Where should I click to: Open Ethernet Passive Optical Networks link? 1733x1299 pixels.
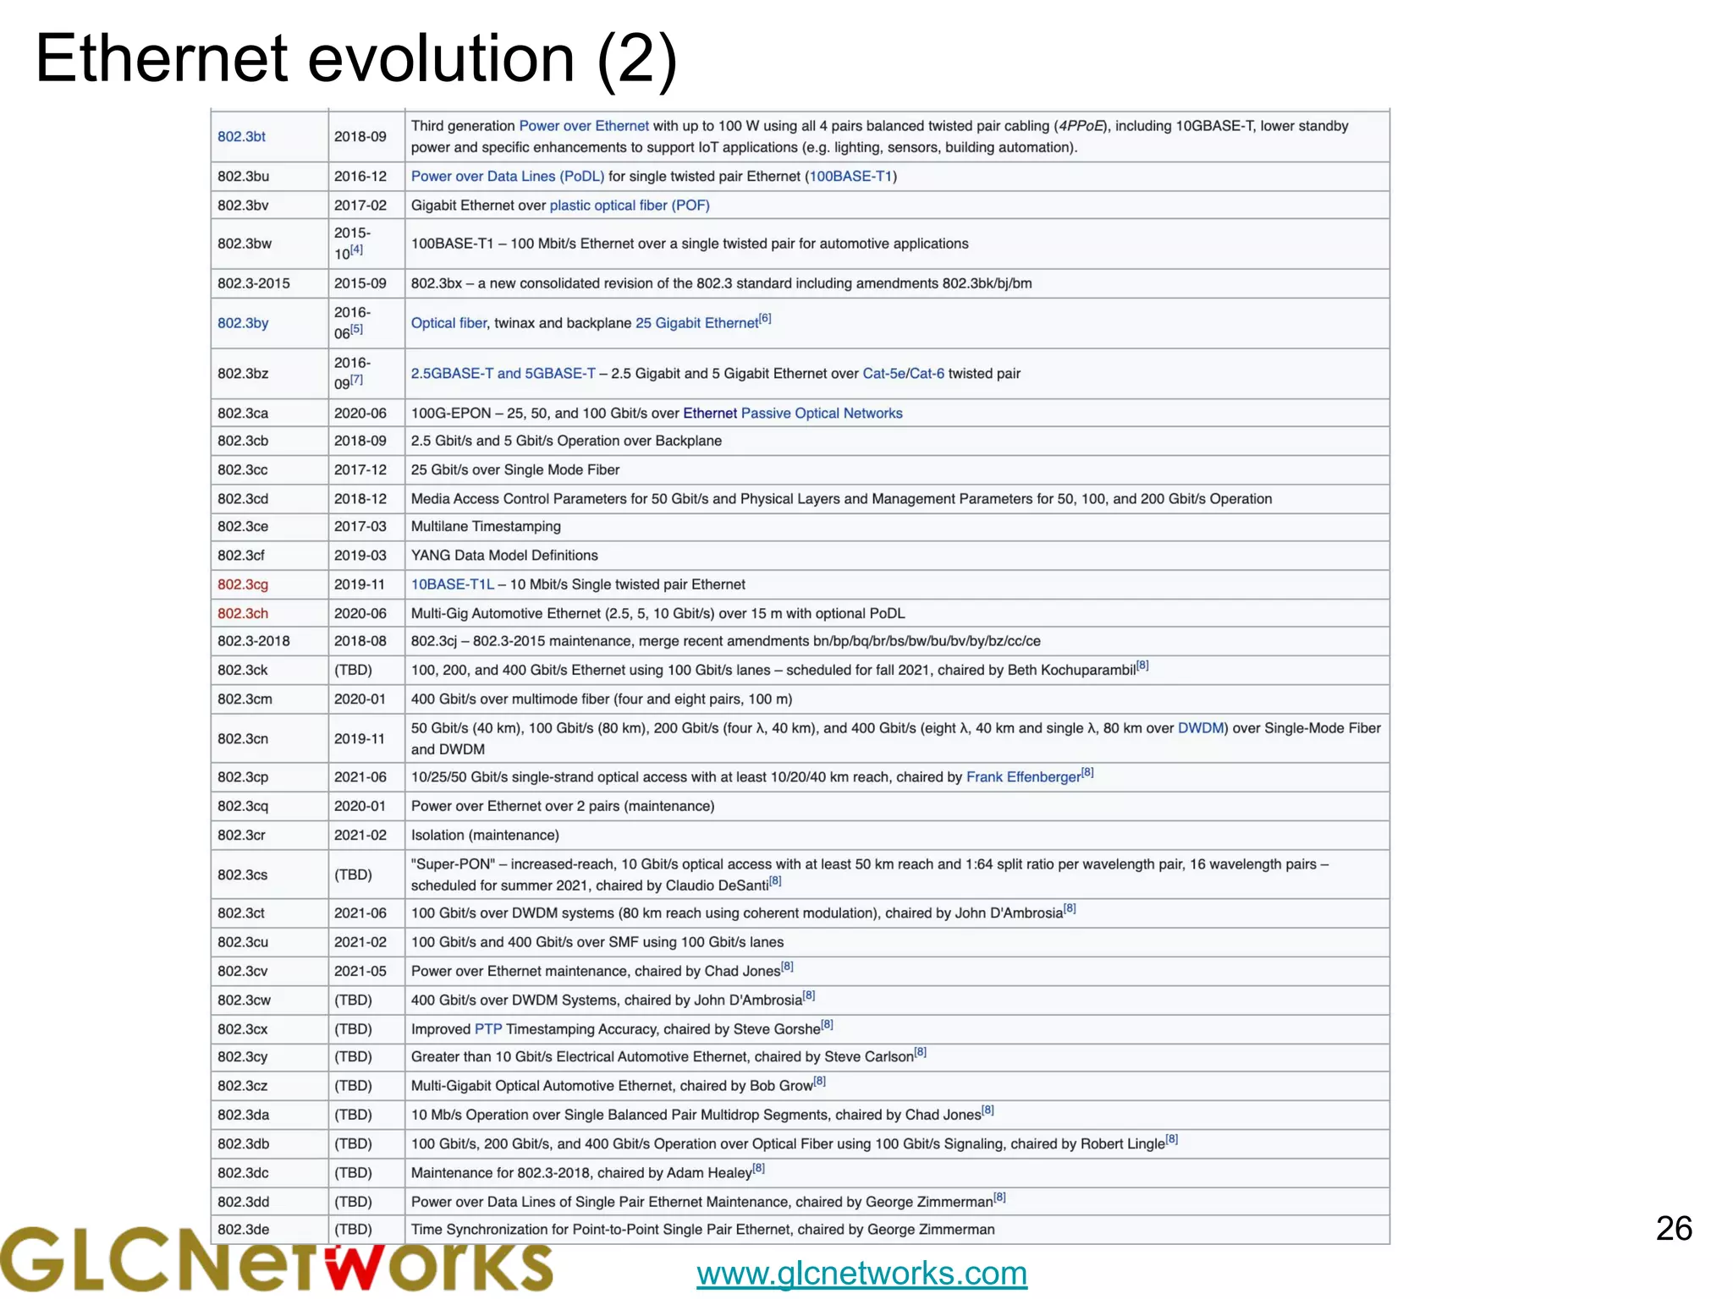pyautogui.click(x=793, y=413)
